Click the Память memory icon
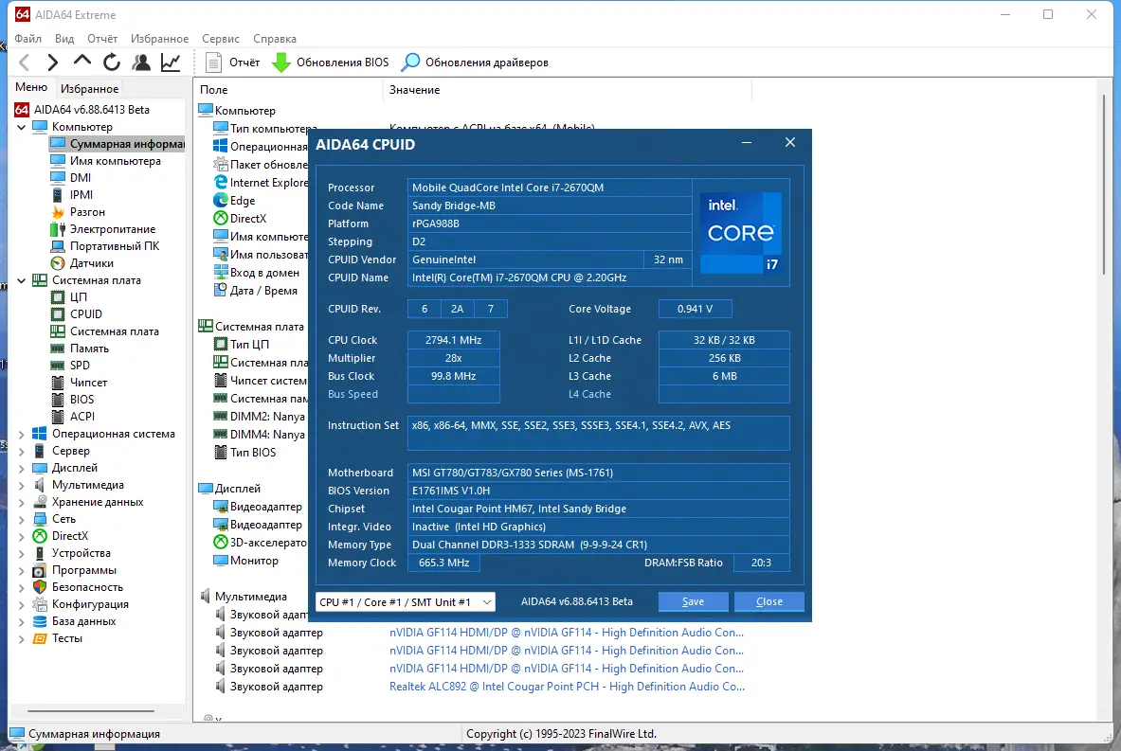 [58, 349]
